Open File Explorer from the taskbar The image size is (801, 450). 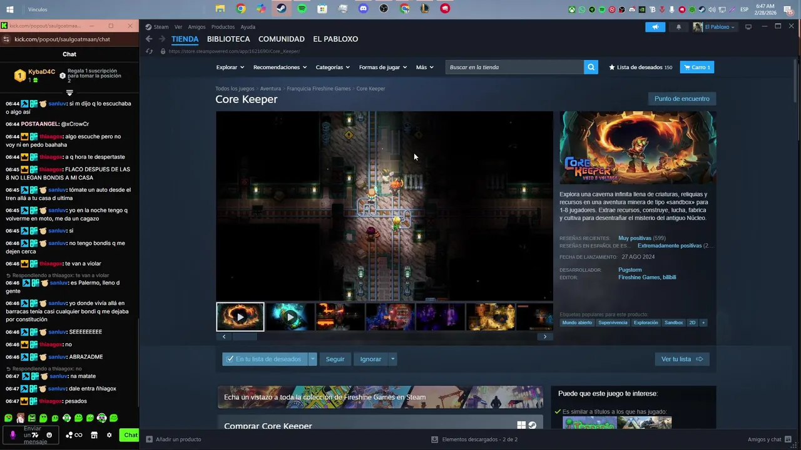pyautogui.click(x=220, y=9)
